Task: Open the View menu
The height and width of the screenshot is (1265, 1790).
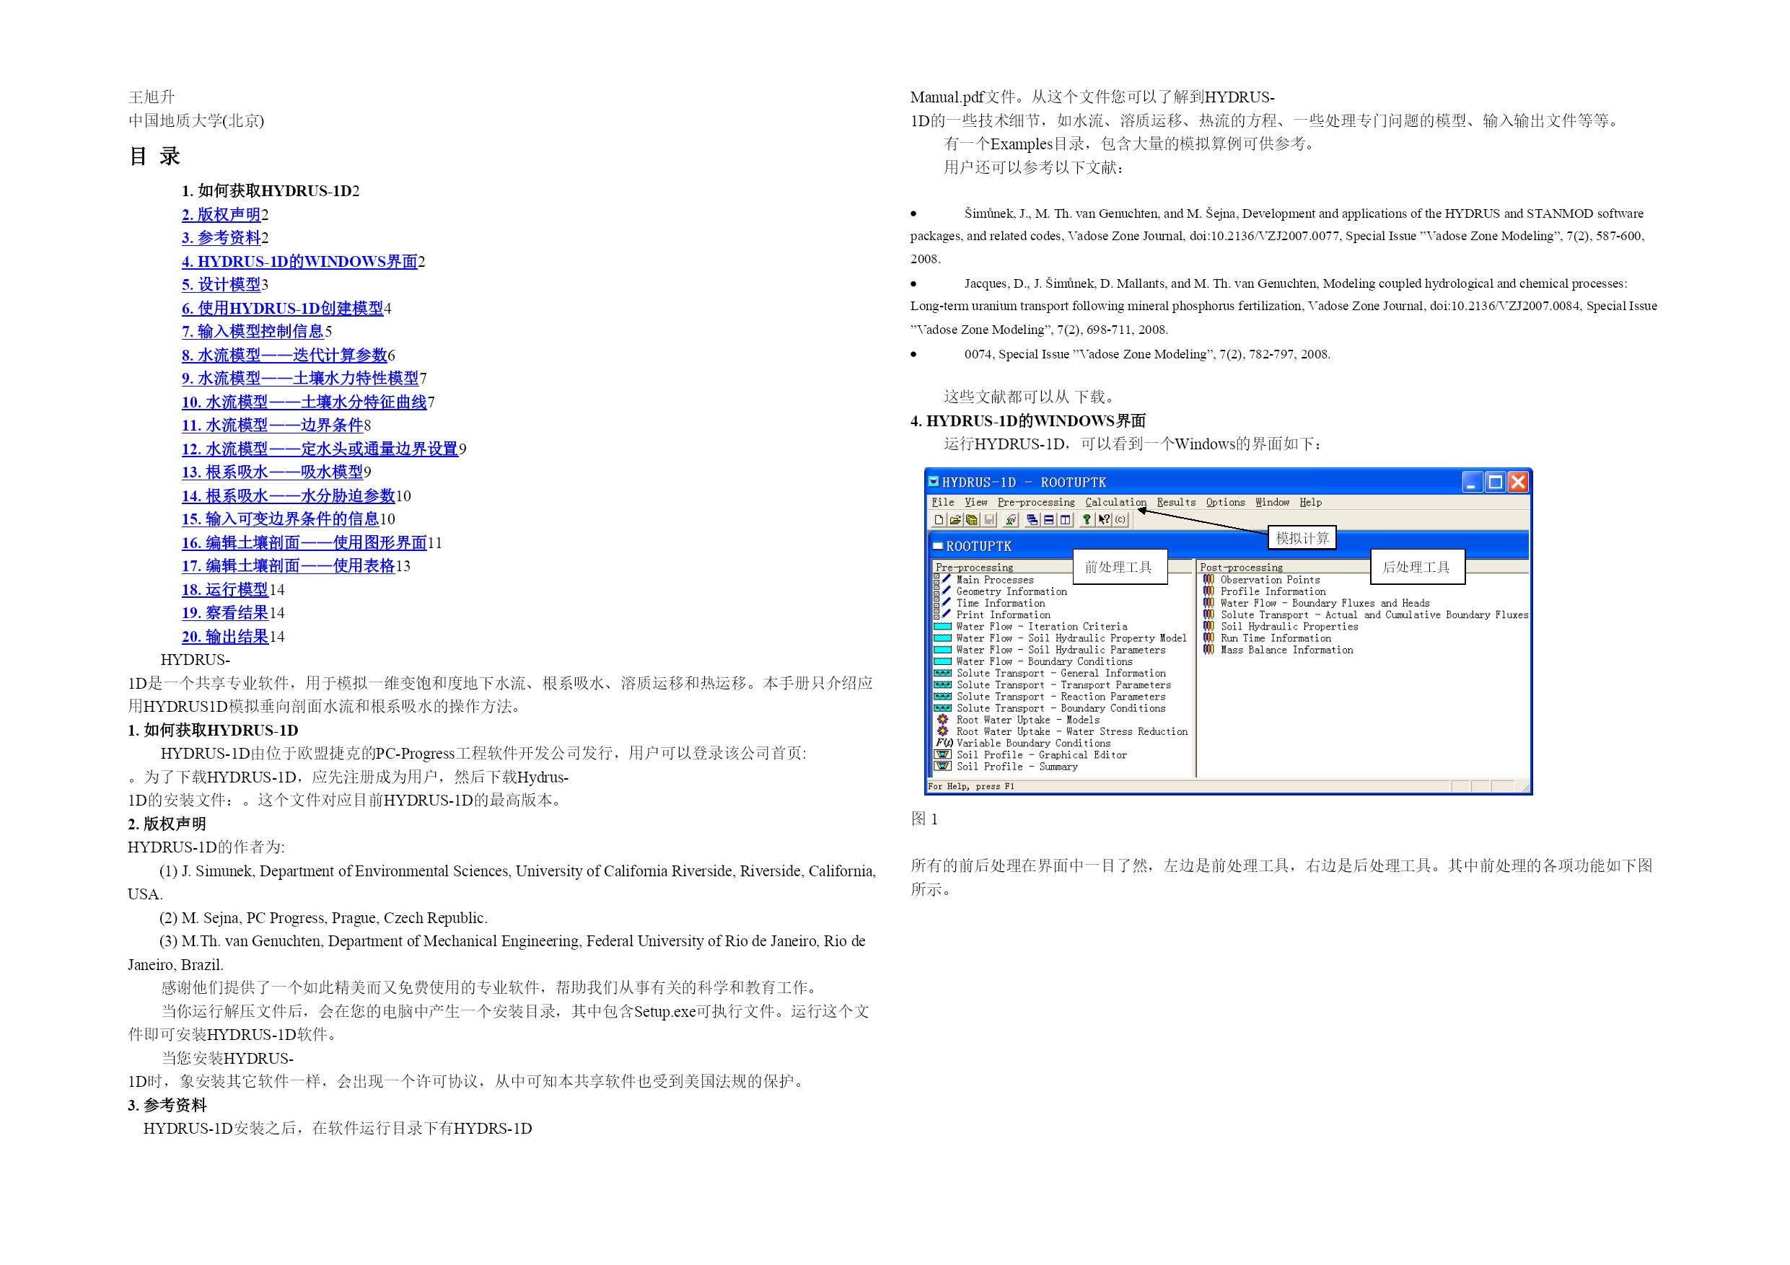Action: 975,502
